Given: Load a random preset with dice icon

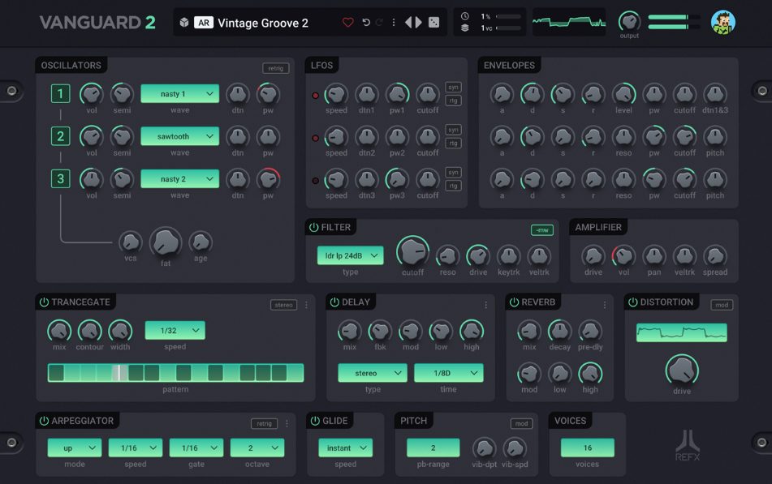Looking at the screenshot, I should pos(434,23).
